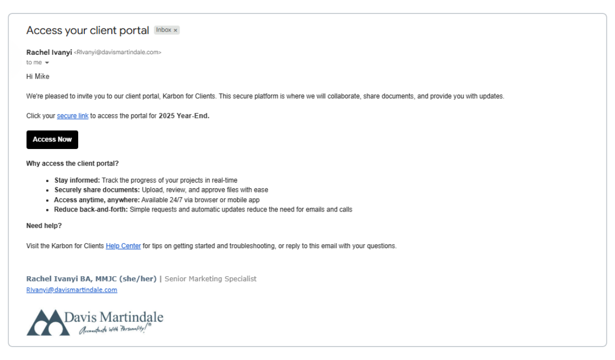Click the Inbox label tag text
Viewport: 615px width, 360px height.
(164, 30)
